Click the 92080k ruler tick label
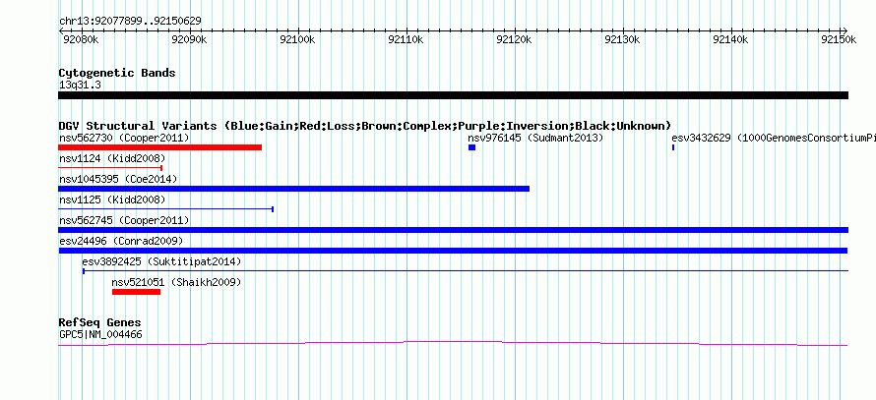The height and width of the screenshot is (400, 876). pos(80,39)
